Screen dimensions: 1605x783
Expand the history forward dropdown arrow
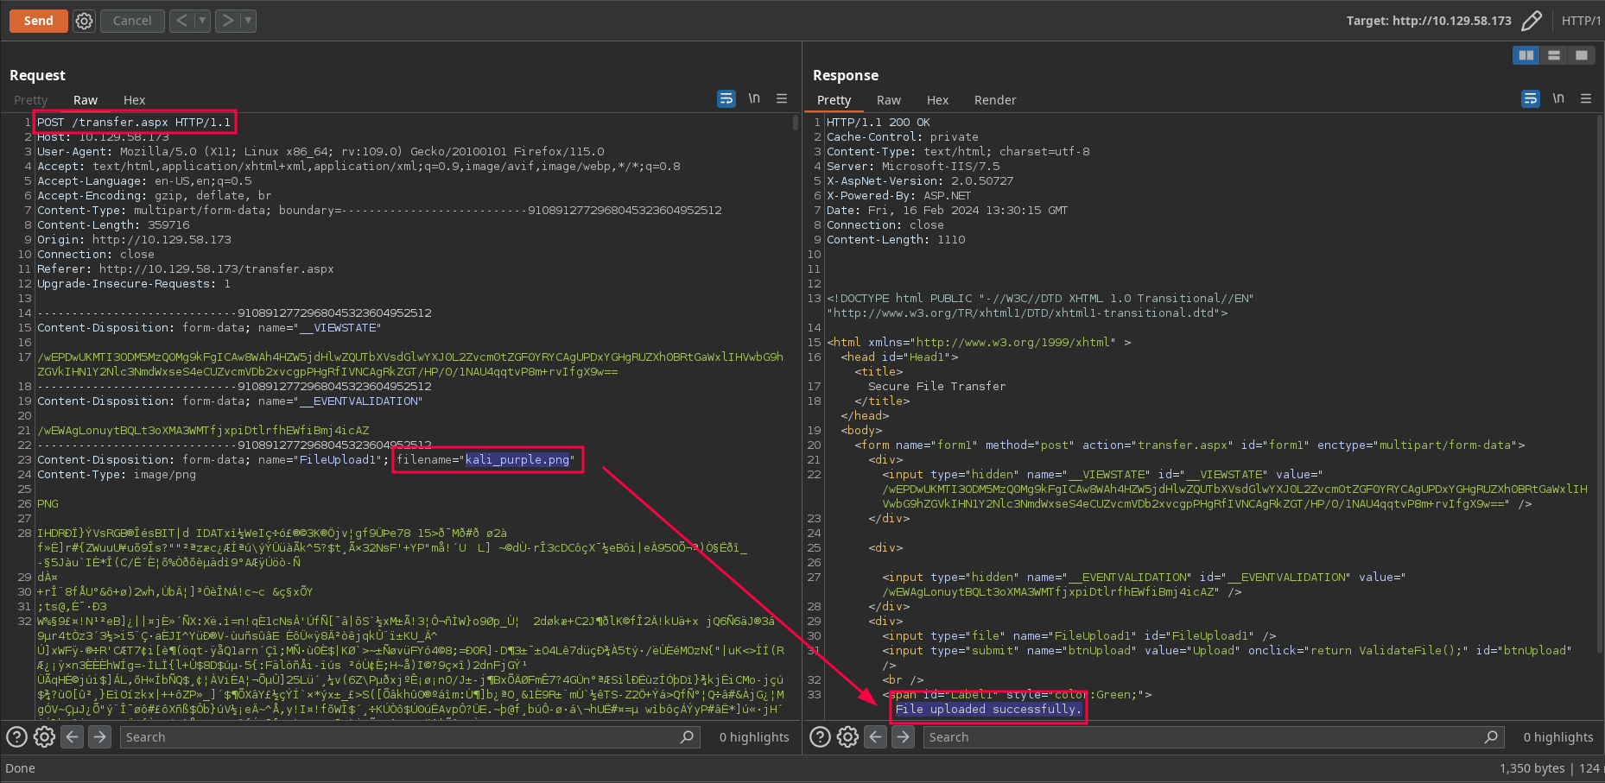pos(248,21)
